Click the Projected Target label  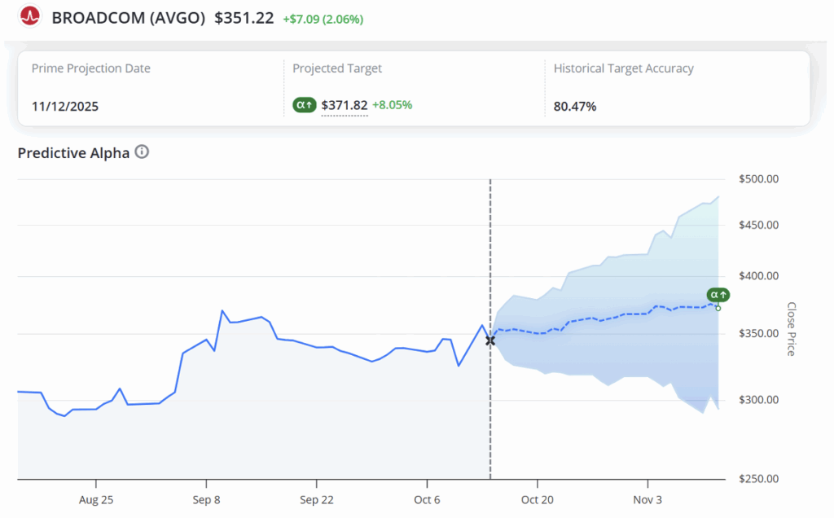tap(337, 68)
